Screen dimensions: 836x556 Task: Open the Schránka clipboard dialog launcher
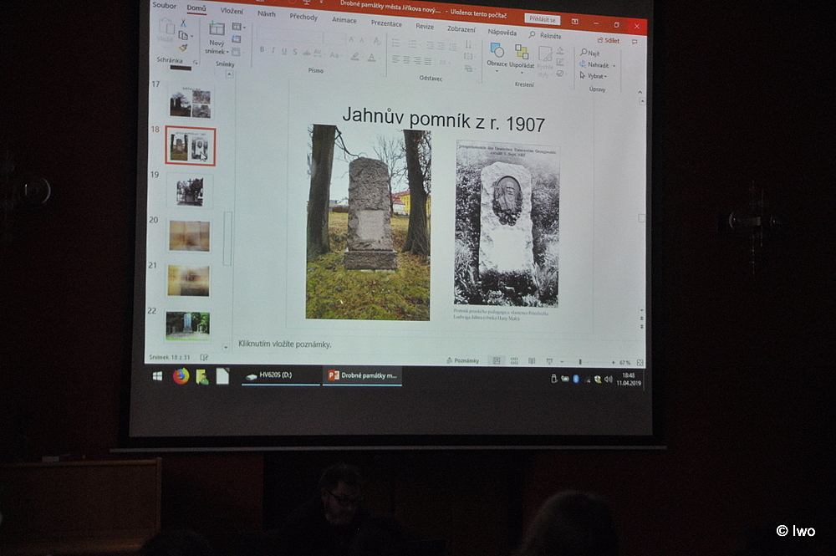click(x=195, y=63)
